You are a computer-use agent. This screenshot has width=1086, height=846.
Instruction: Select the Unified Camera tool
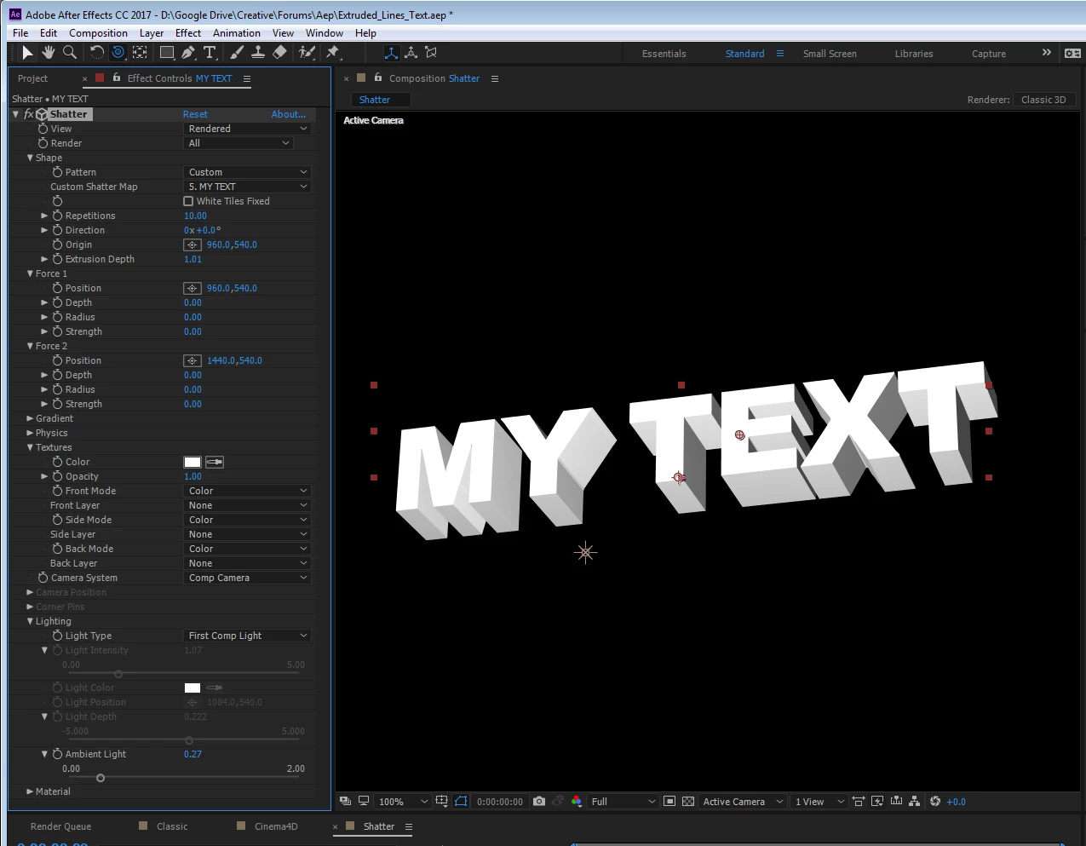point(118,53)
